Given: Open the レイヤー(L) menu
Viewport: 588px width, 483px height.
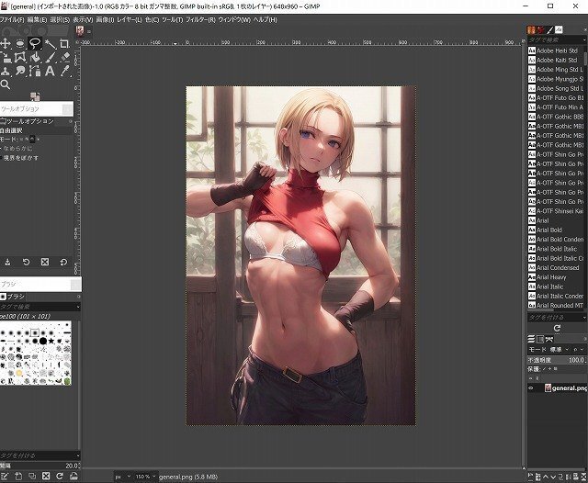Looking at the screenshot, I should (130, 19).
